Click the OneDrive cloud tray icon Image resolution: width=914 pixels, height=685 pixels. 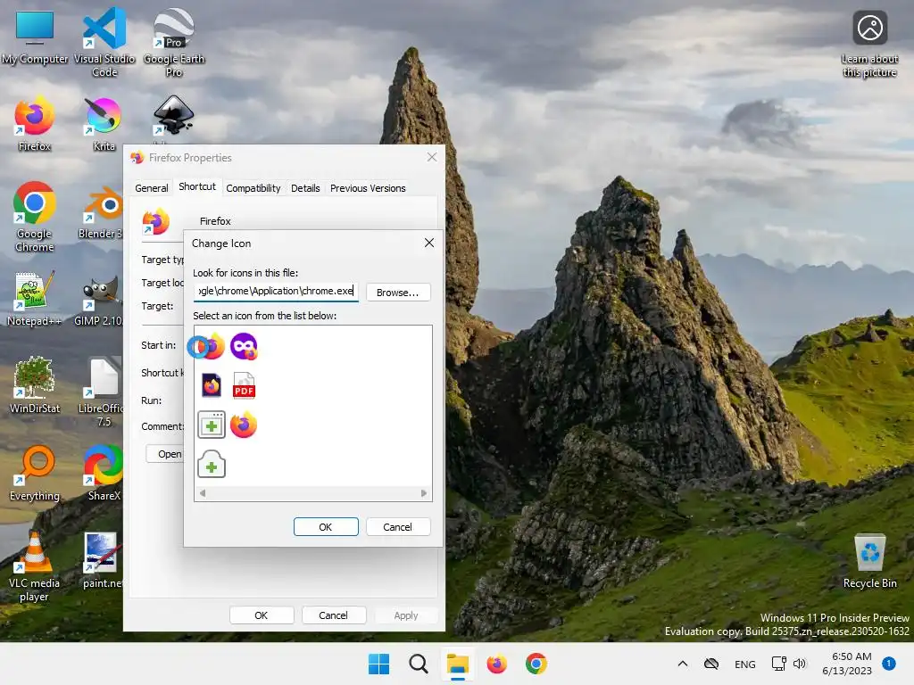(711, 664)
